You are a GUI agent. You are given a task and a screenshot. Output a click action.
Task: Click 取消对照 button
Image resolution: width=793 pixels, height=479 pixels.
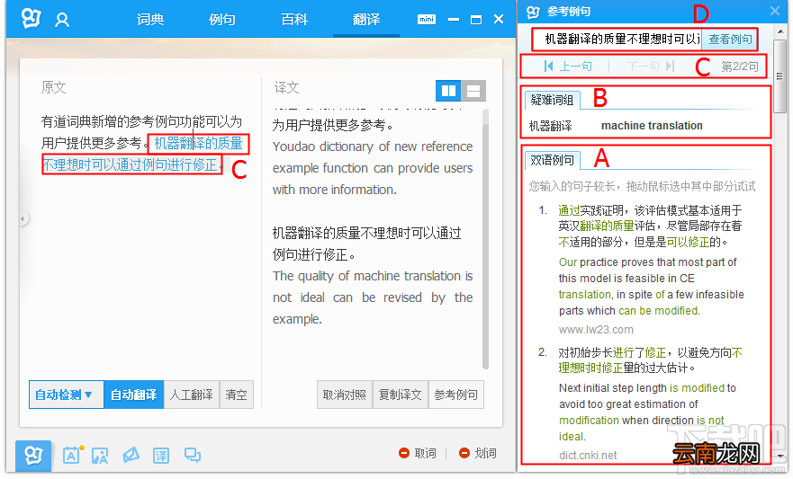click(x=345, y=395)
